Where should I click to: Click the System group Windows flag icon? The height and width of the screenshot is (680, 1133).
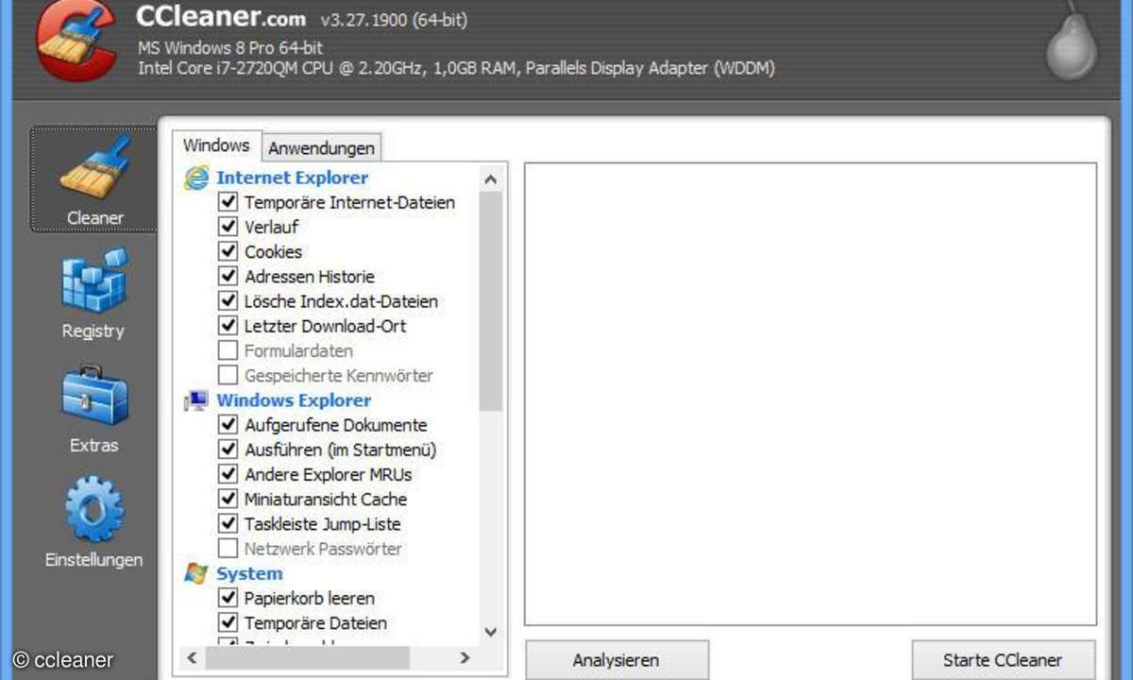pos(196,573)
